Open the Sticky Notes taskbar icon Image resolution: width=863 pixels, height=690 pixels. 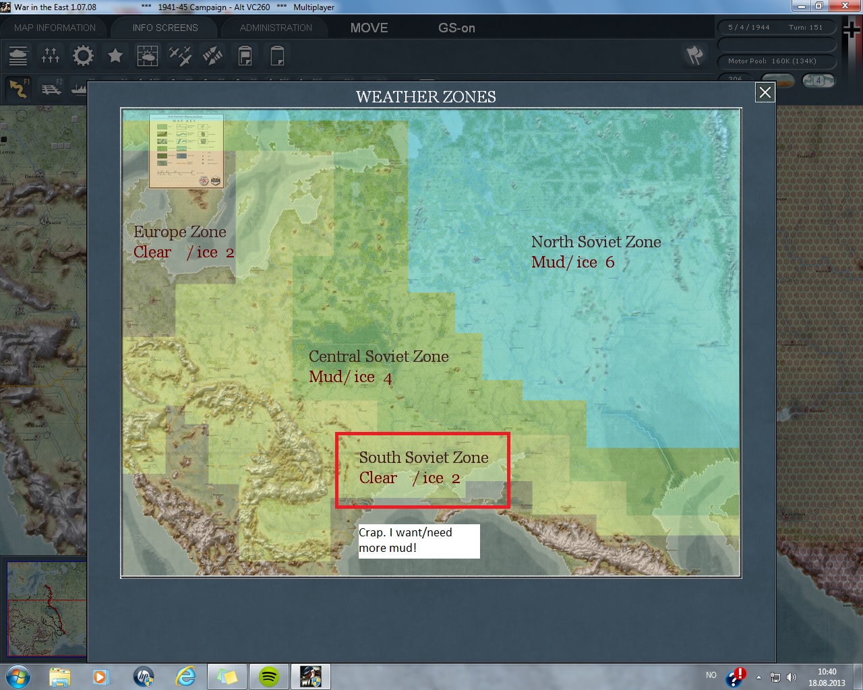click(x=227, y=677)
